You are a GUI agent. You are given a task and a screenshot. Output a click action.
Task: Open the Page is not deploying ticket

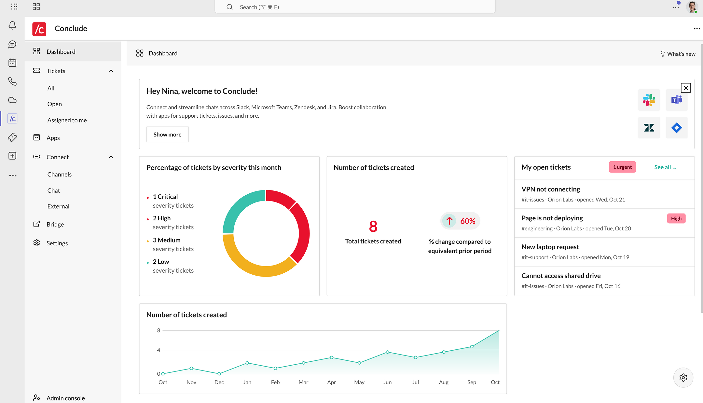click(604, 223)
